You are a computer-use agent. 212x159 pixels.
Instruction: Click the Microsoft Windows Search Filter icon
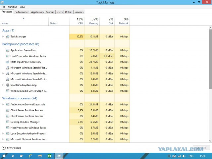8,68
